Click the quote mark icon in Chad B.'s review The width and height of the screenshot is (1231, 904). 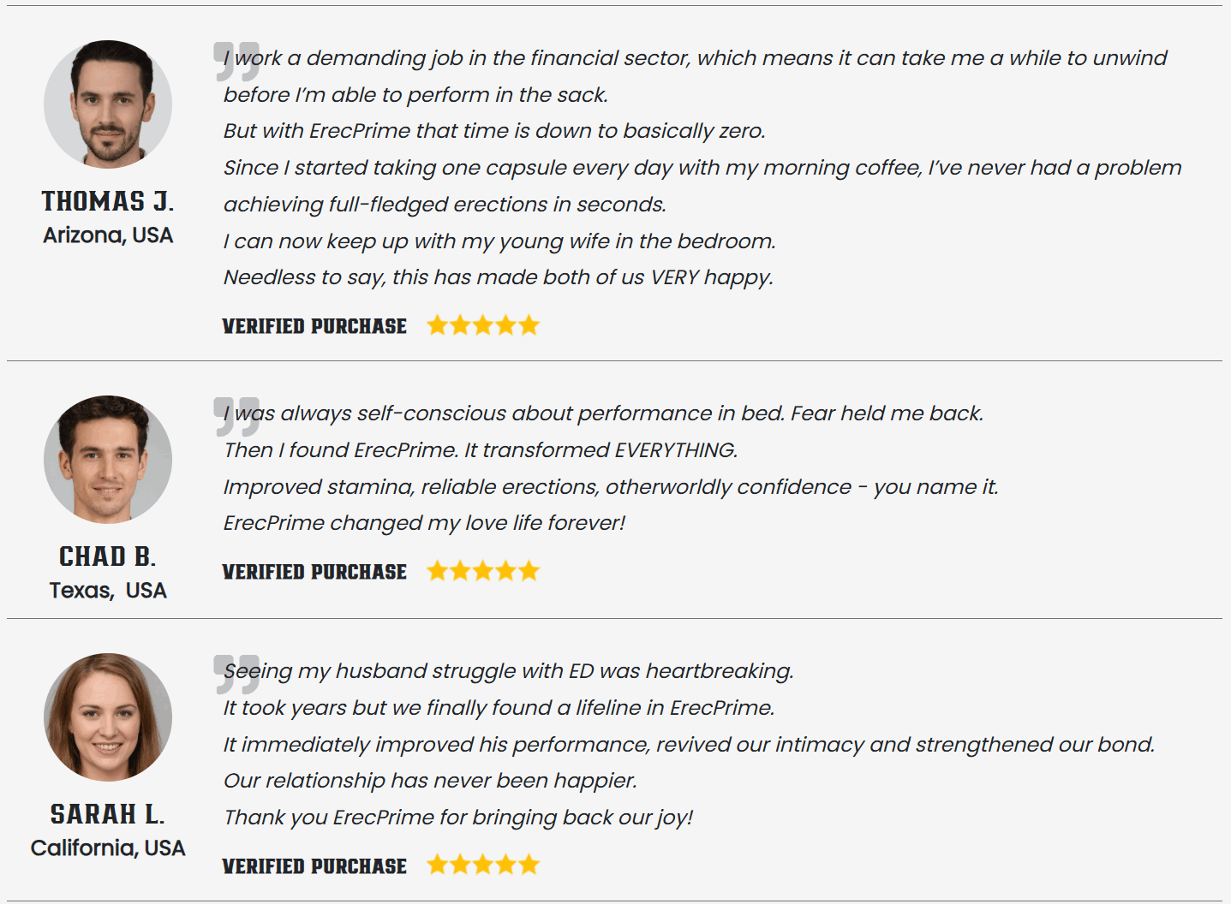(x=236, y=416)
